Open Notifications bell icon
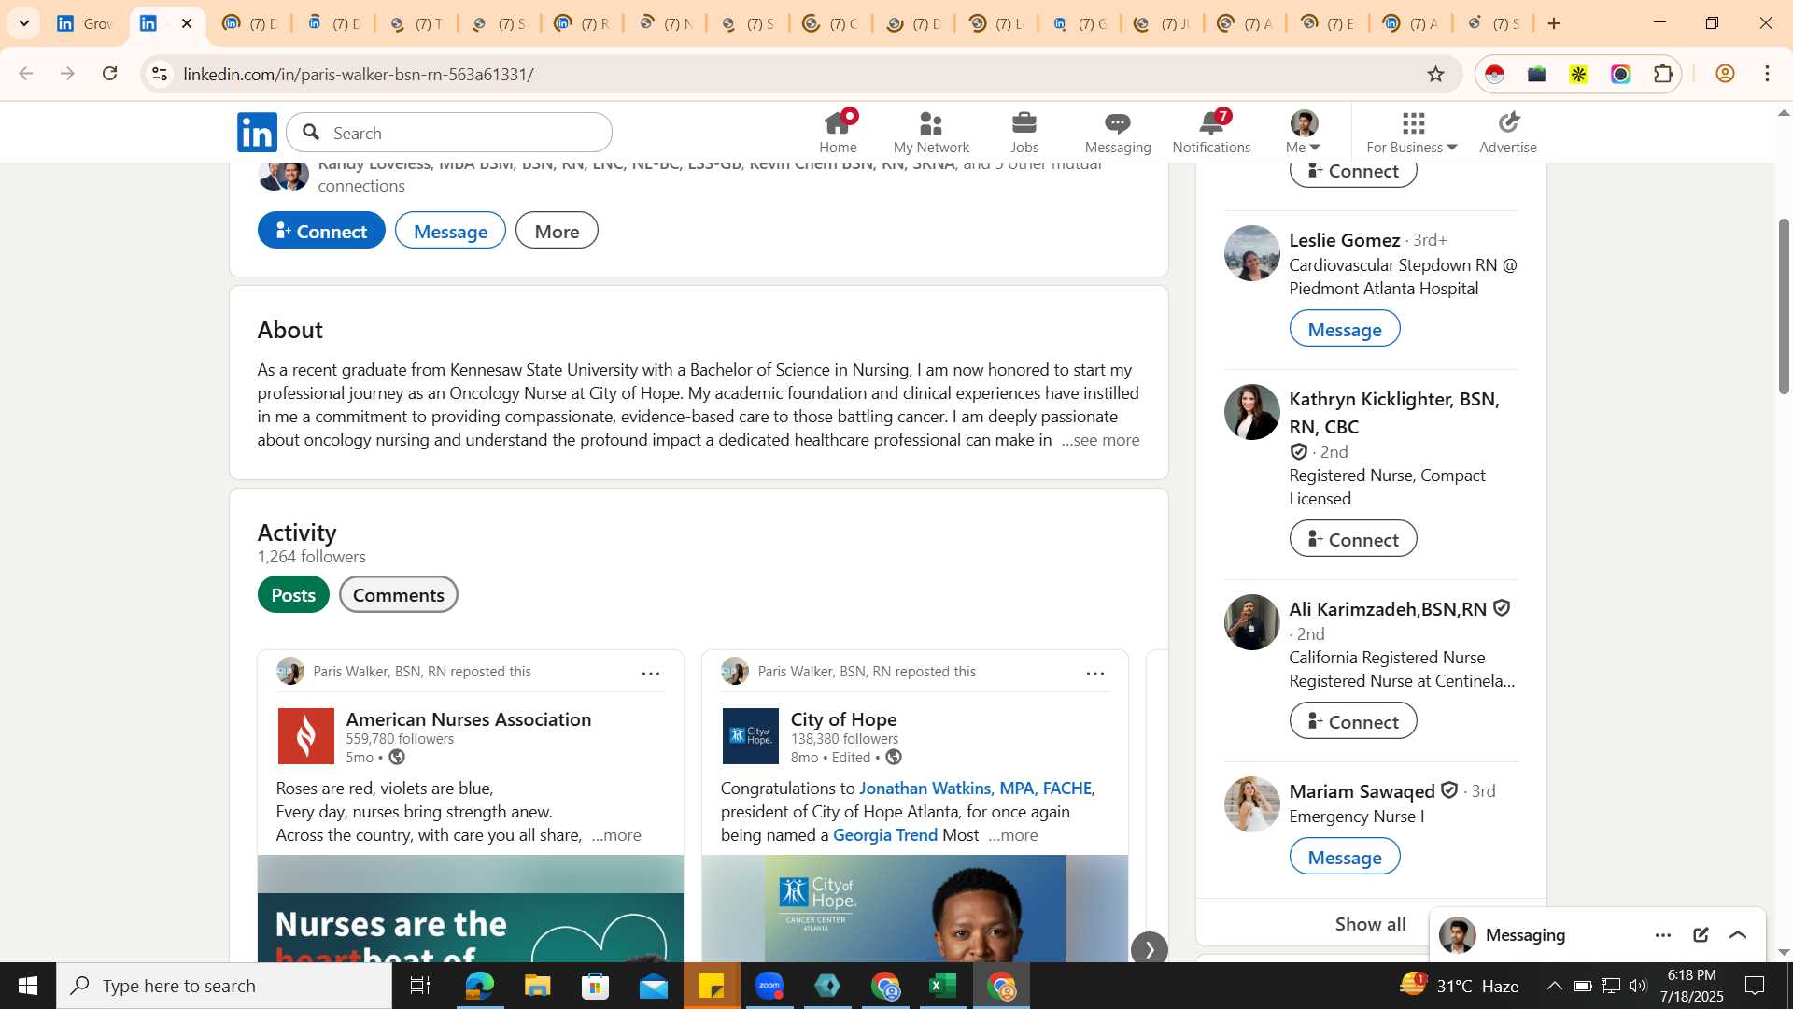 [x=1211, y=132]
